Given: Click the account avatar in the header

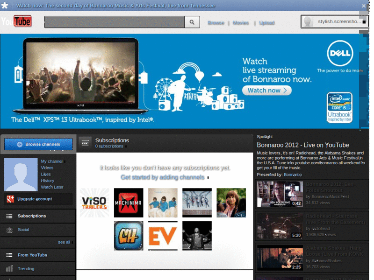Looking at the screenshot, I should [308, 21].
